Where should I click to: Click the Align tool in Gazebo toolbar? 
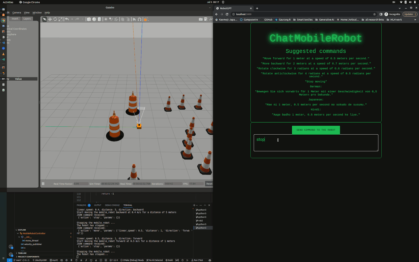[x=134, y=19]
